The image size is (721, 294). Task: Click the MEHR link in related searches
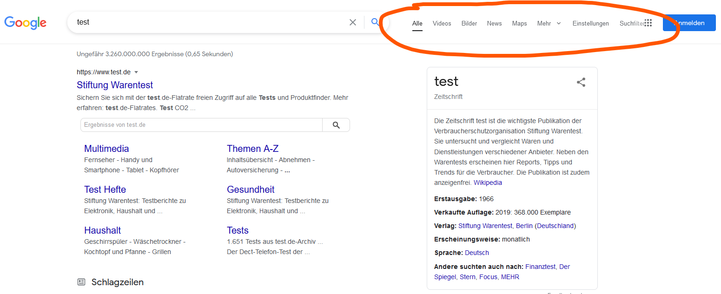(x=510, y=277)
